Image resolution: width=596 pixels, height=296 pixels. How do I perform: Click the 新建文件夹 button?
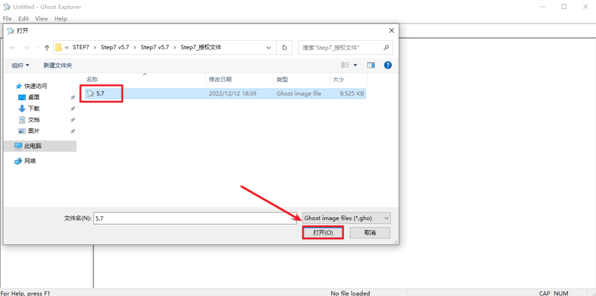point(58,65)
